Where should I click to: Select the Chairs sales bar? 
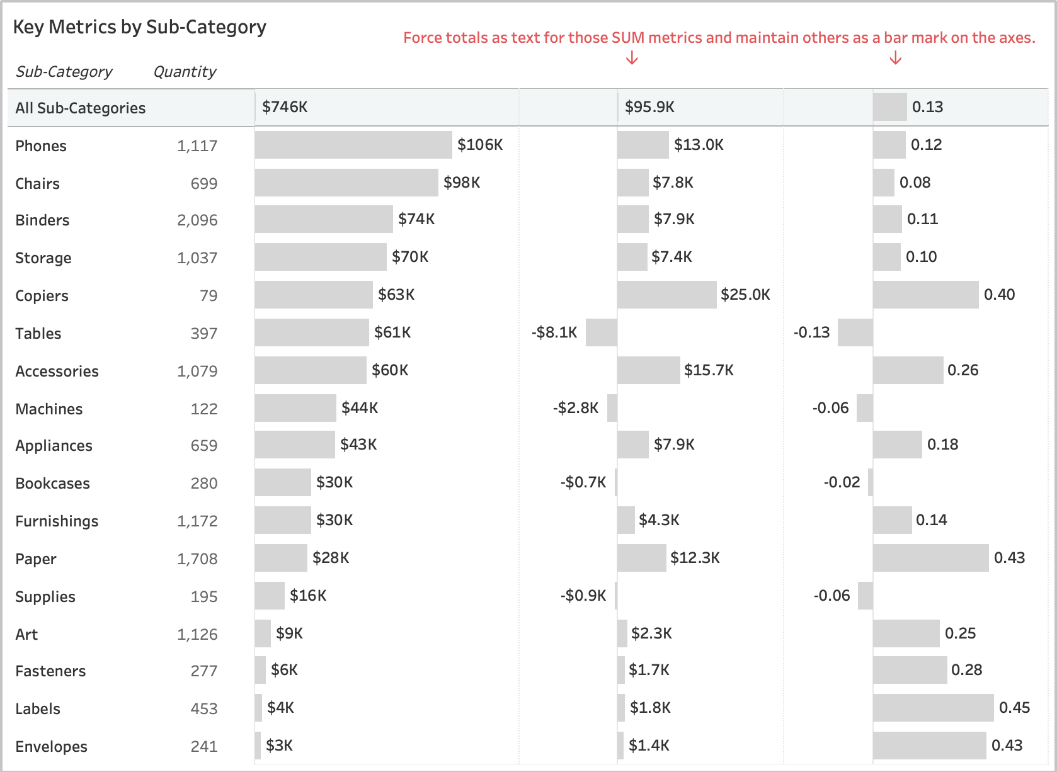tap(346, 183)
